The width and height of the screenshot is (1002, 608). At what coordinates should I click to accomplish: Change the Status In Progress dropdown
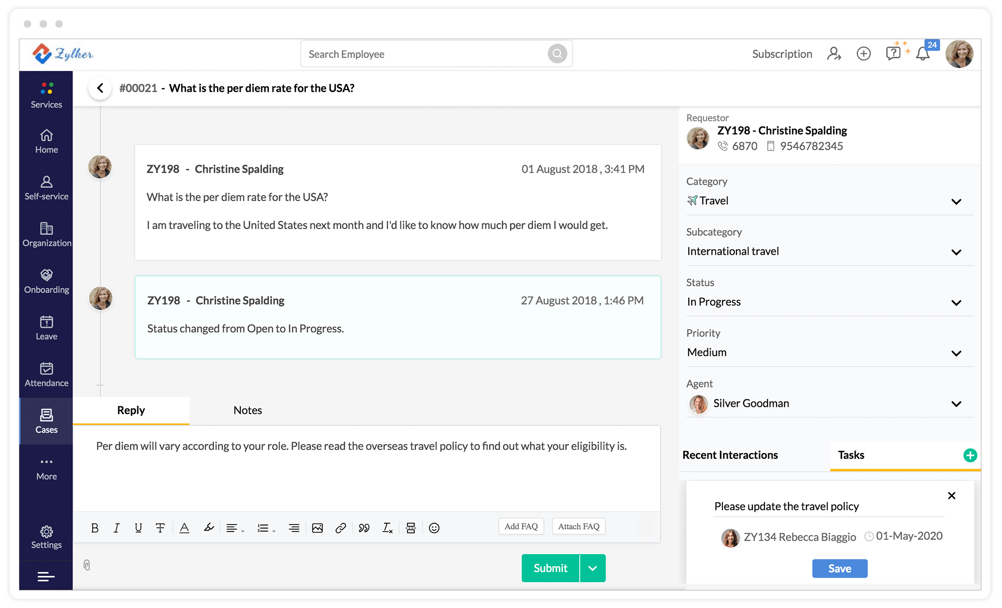(830, 302)
